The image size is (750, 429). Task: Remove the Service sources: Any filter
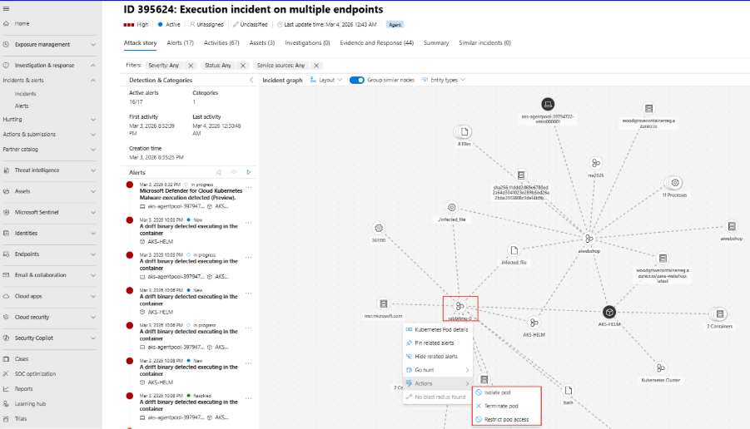point(316,66)
